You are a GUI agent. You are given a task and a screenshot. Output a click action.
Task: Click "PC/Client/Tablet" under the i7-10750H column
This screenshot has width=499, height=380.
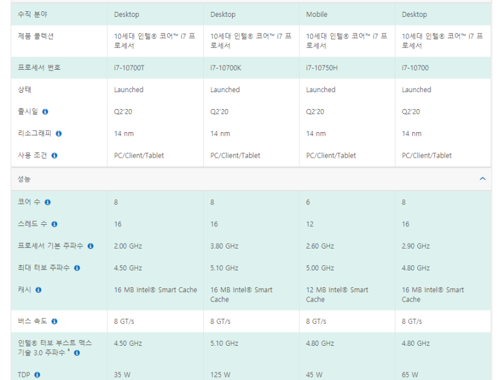331,156
